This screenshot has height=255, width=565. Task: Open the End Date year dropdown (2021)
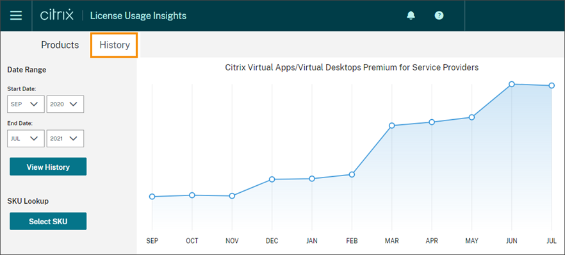65,138
